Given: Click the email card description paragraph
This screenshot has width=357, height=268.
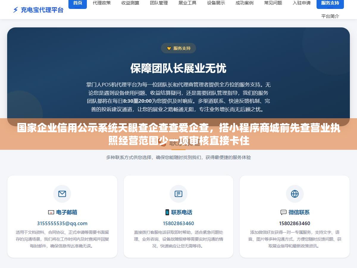Looking at the screenshot, I should click(62, 239).
